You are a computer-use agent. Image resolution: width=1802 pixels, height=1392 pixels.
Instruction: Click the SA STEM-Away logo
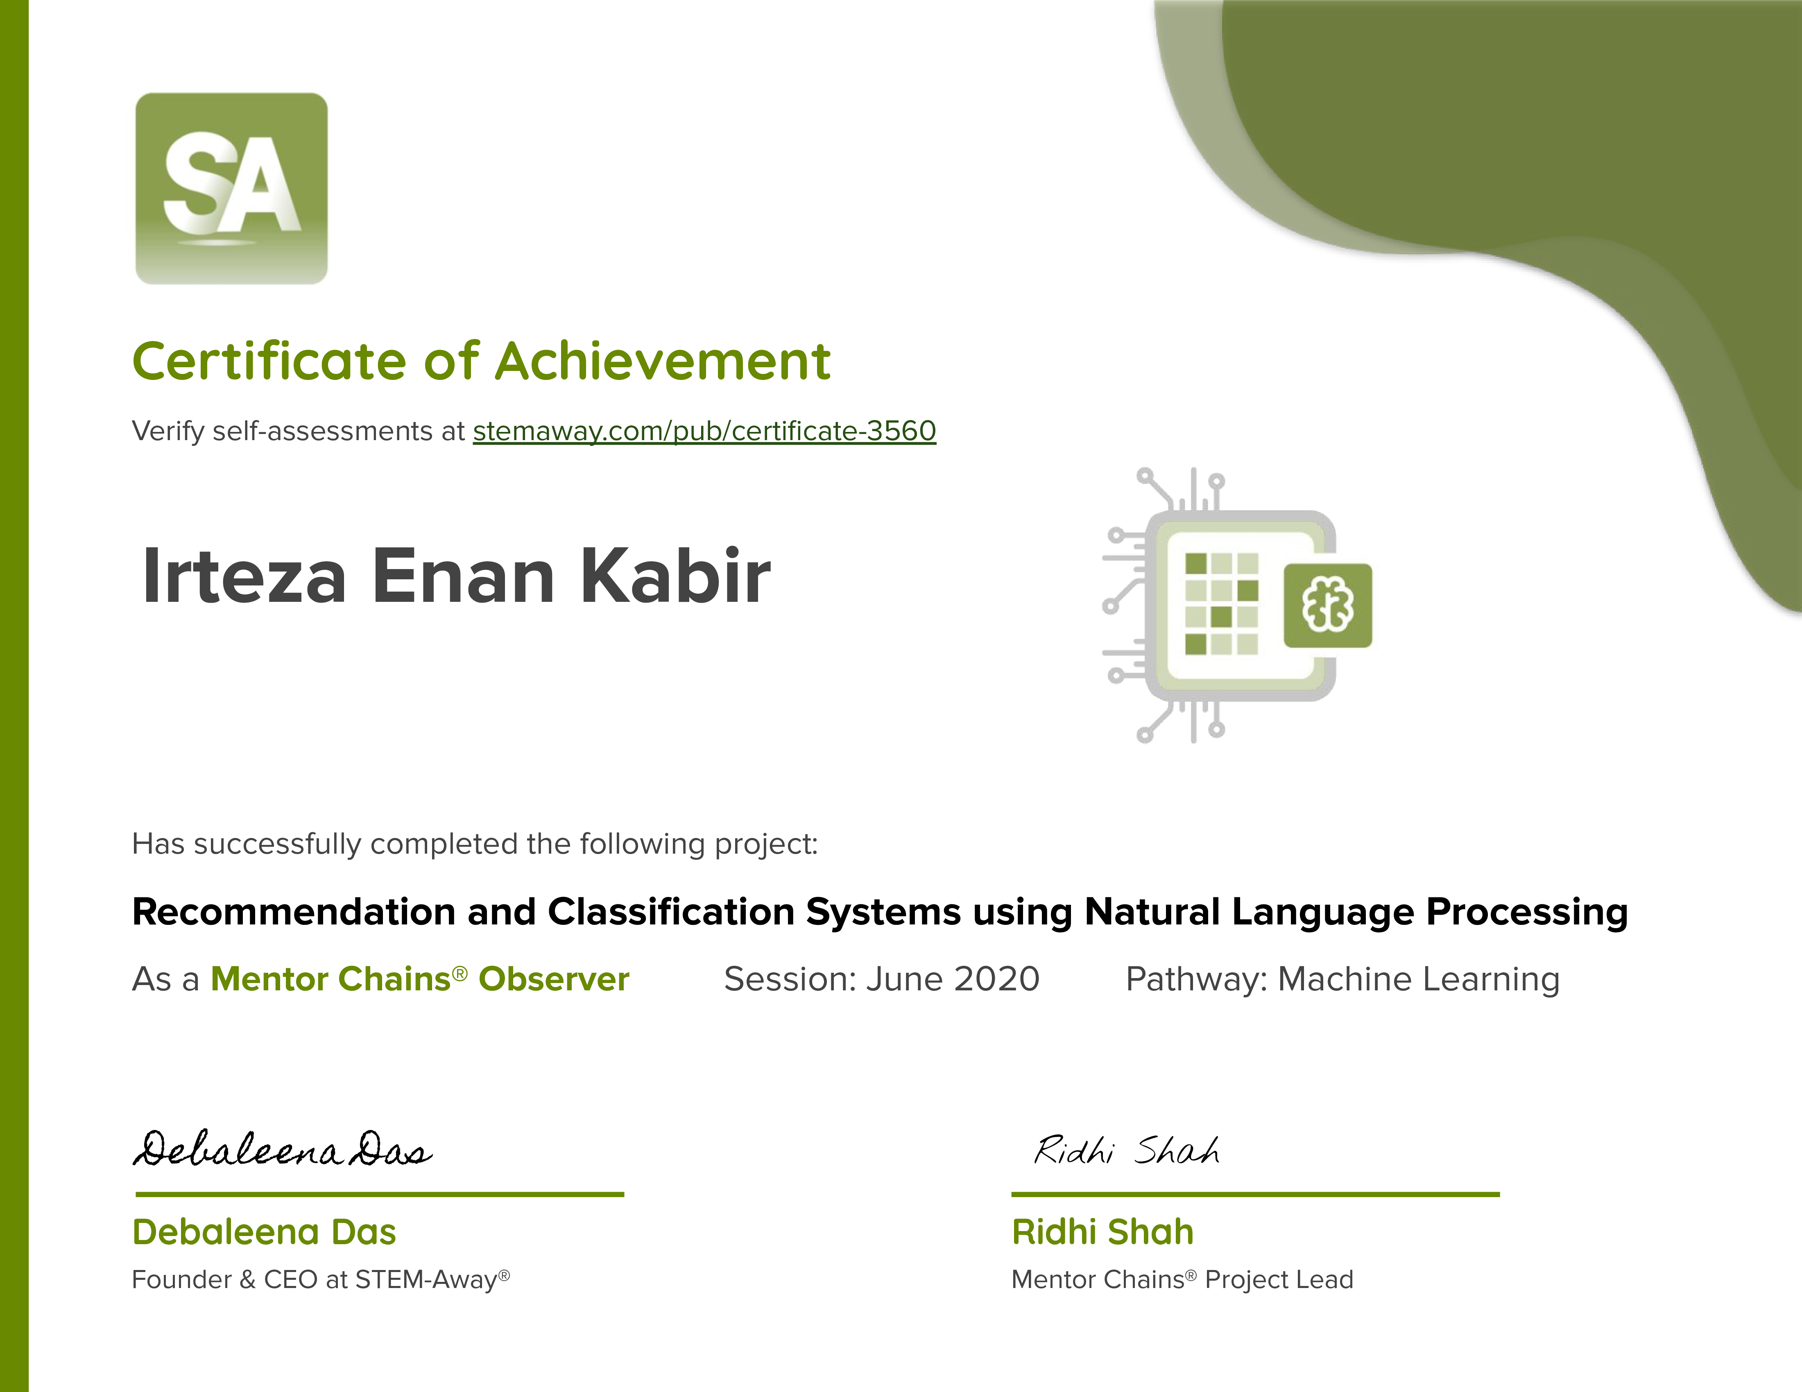tap(231, 188)
